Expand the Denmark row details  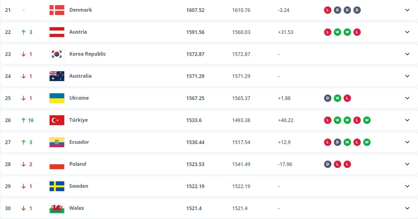point(407,10)
